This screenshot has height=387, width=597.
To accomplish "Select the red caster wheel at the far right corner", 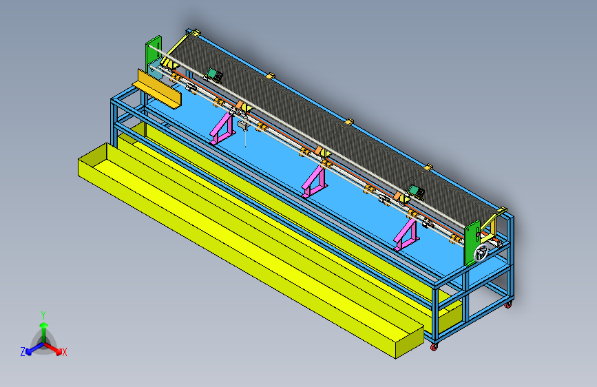I will 508,305.
